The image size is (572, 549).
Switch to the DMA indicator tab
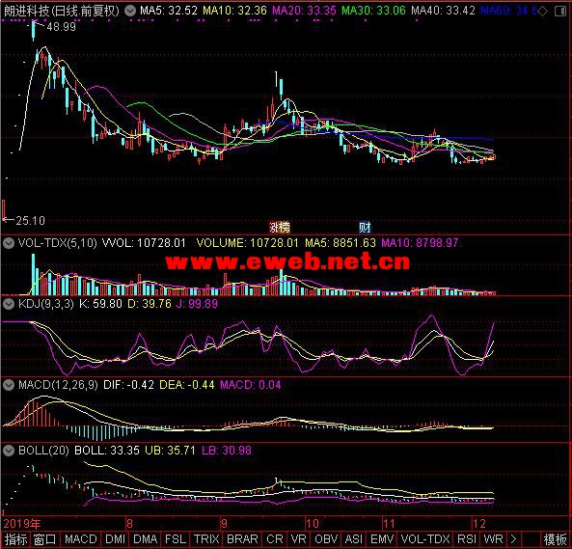click(146, 539)
